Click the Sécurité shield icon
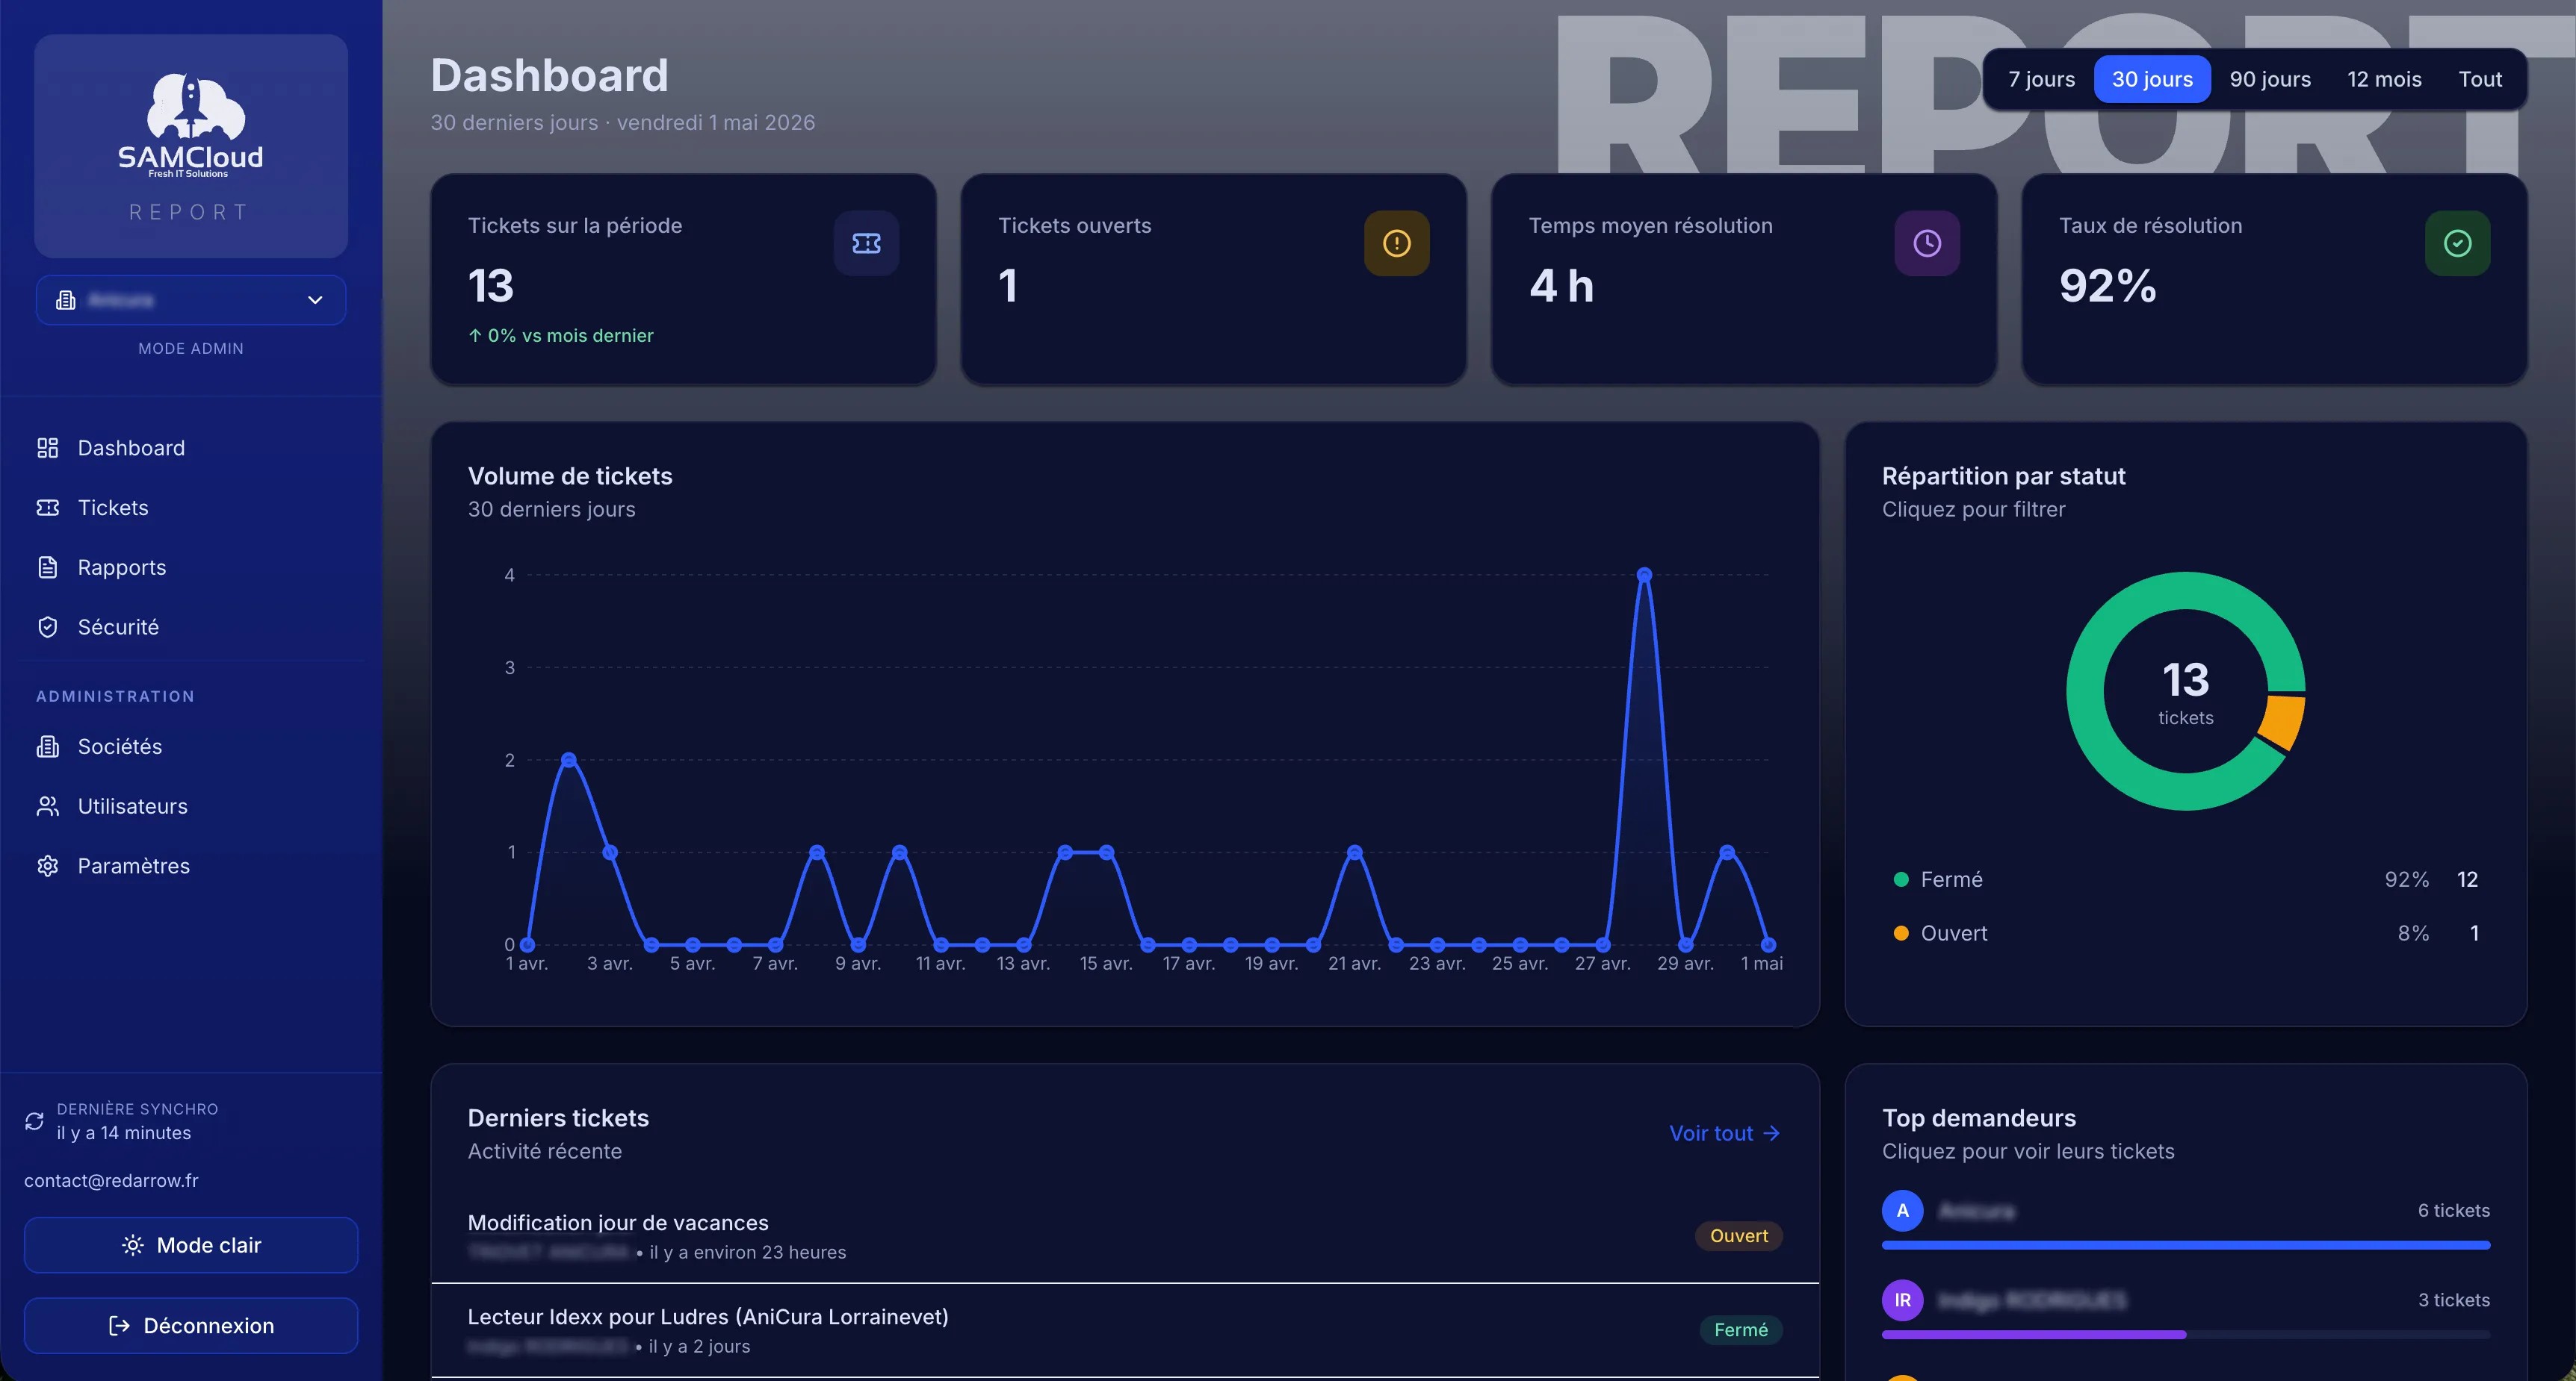Viewport: 2576px width, 1381px height. click(47, 626)
